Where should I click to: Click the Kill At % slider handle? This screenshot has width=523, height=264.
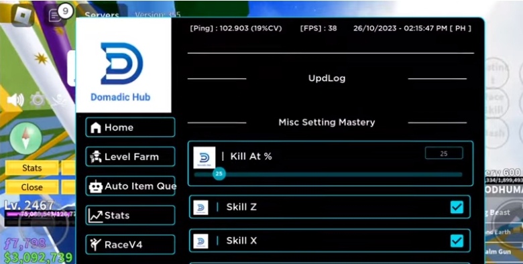219,174
